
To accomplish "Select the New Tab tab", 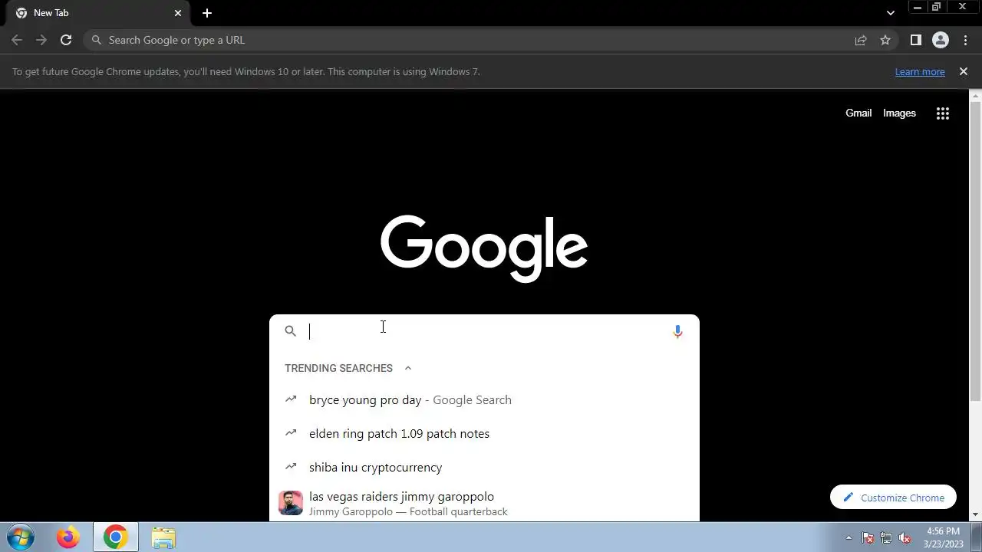I will click(x=98, y=13).
